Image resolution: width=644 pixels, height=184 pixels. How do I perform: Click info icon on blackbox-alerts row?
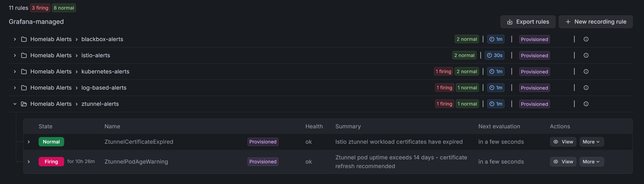point(586,39)
